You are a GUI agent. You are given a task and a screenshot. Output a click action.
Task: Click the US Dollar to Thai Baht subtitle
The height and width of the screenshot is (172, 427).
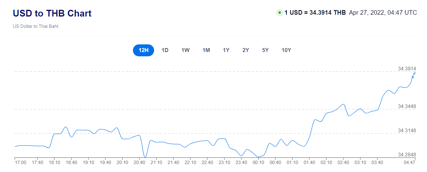36,26
